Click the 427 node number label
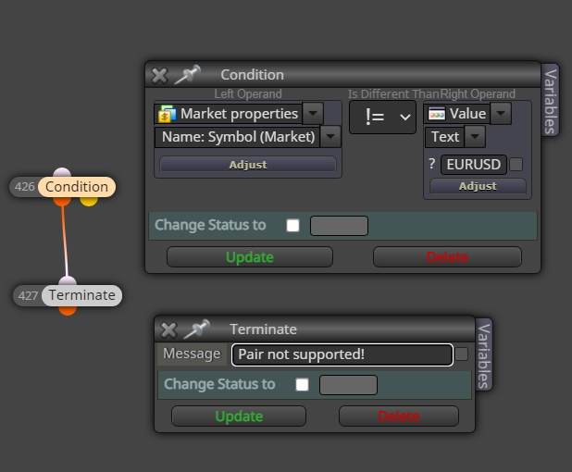 [28, 296]
